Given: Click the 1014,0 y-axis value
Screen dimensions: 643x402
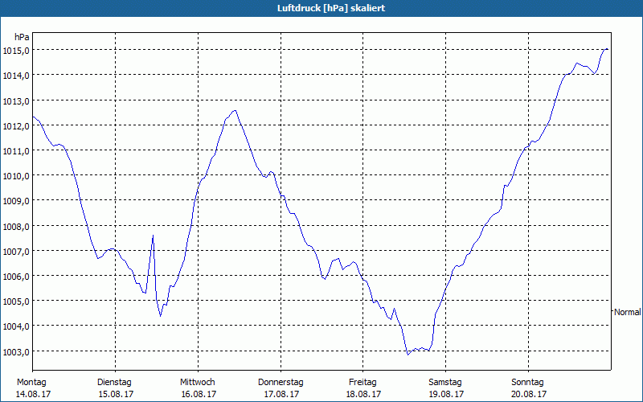Looking at the screenshot, I should click(x=16, y=76).
